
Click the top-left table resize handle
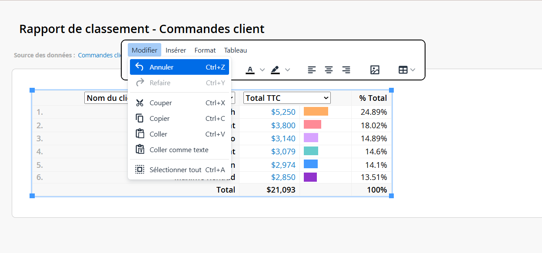[32, 90]
